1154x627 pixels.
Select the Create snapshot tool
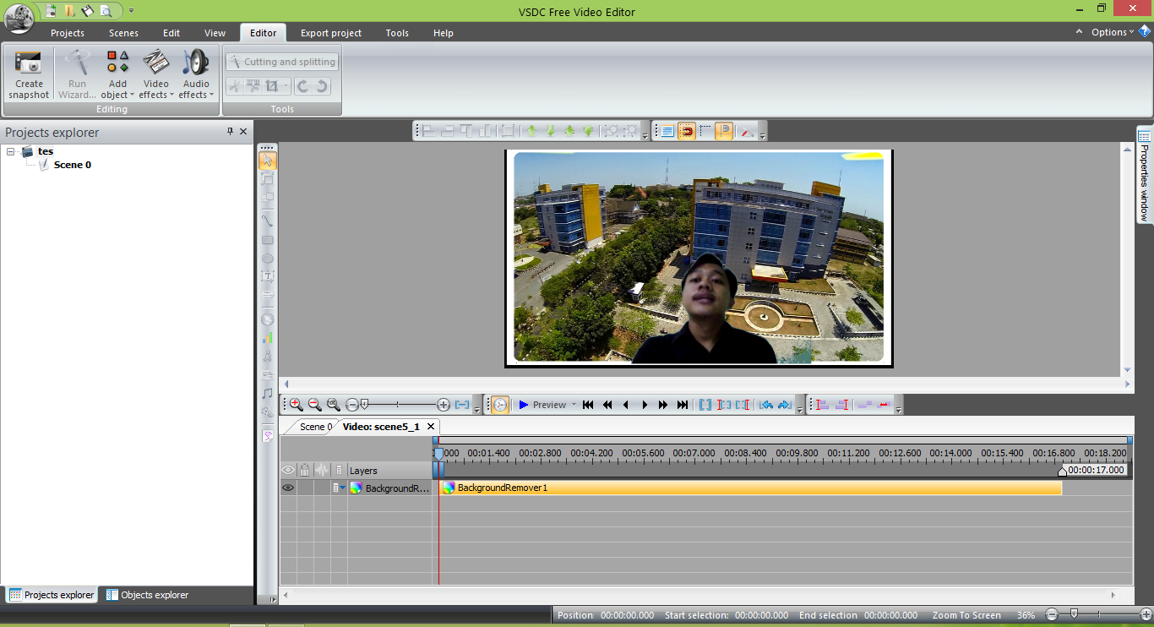click(x=28, y=74)
